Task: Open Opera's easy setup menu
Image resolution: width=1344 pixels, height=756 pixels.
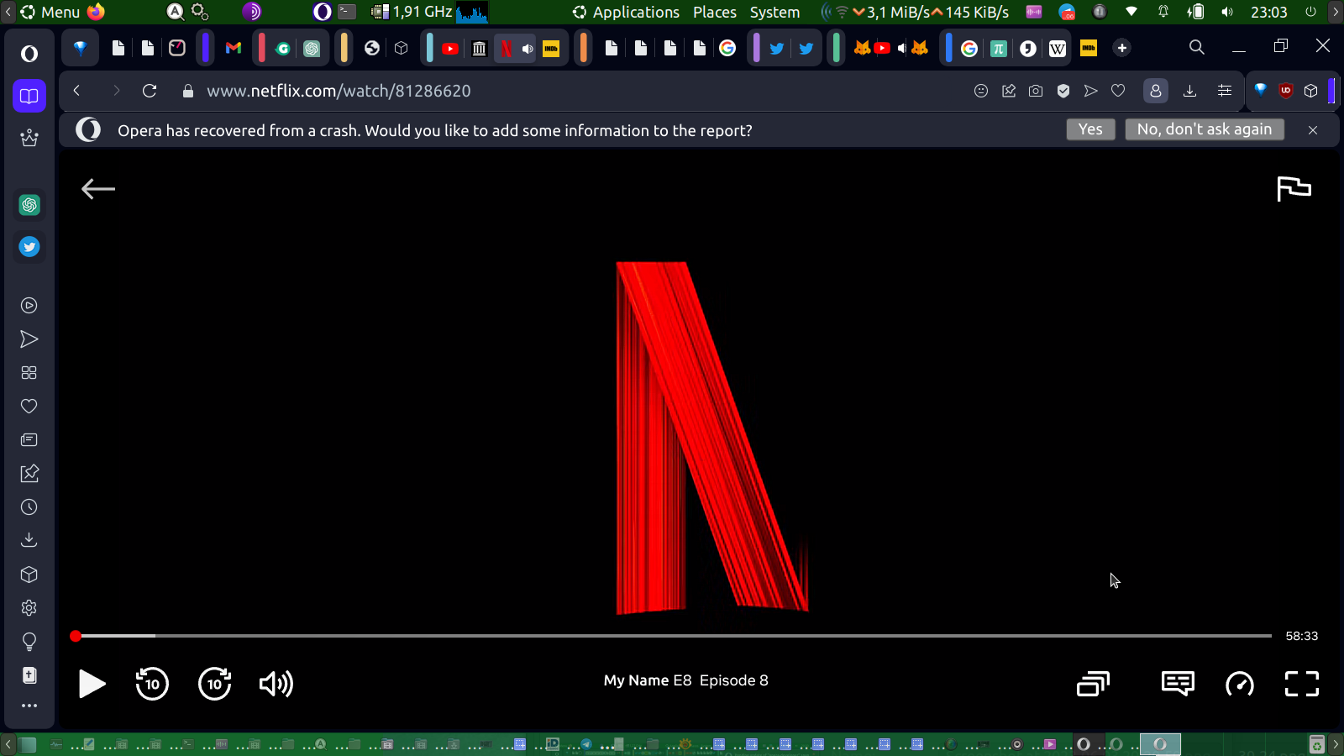Action: [x=1225, y=91]
